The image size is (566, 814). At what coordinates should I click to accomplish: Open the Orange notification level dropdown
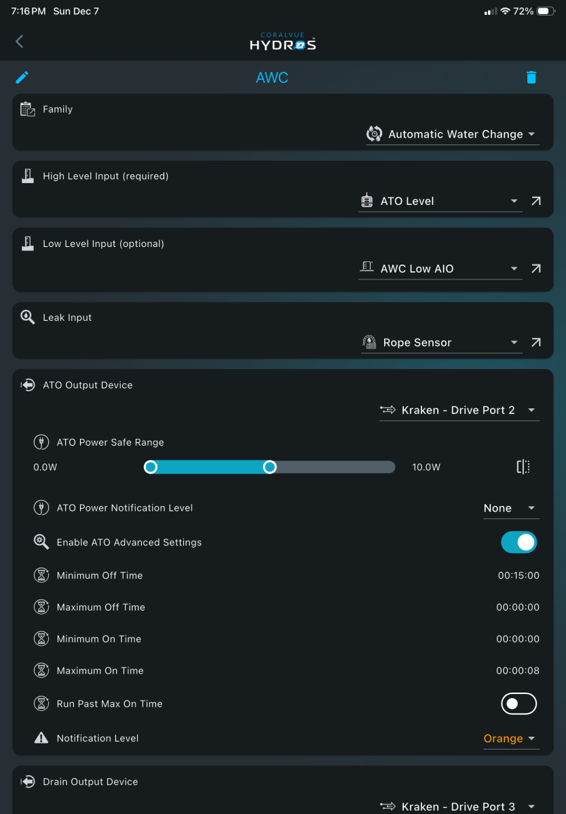click(x=511, y=739)
